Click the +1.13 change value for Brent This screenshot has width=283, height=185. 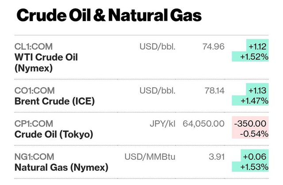pyautogui.click(x=257, y=91)
